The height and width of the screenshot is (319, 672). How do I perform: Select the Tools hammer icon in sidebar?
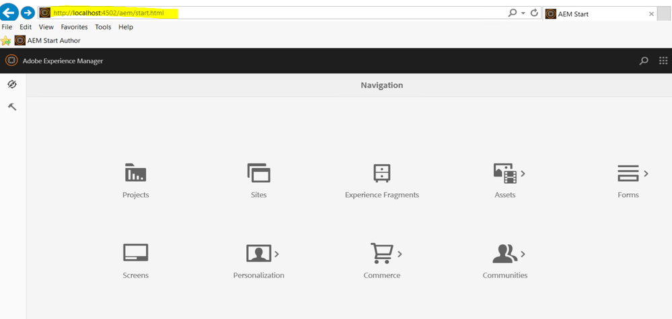pyautogui.click(x=12, y=107)
